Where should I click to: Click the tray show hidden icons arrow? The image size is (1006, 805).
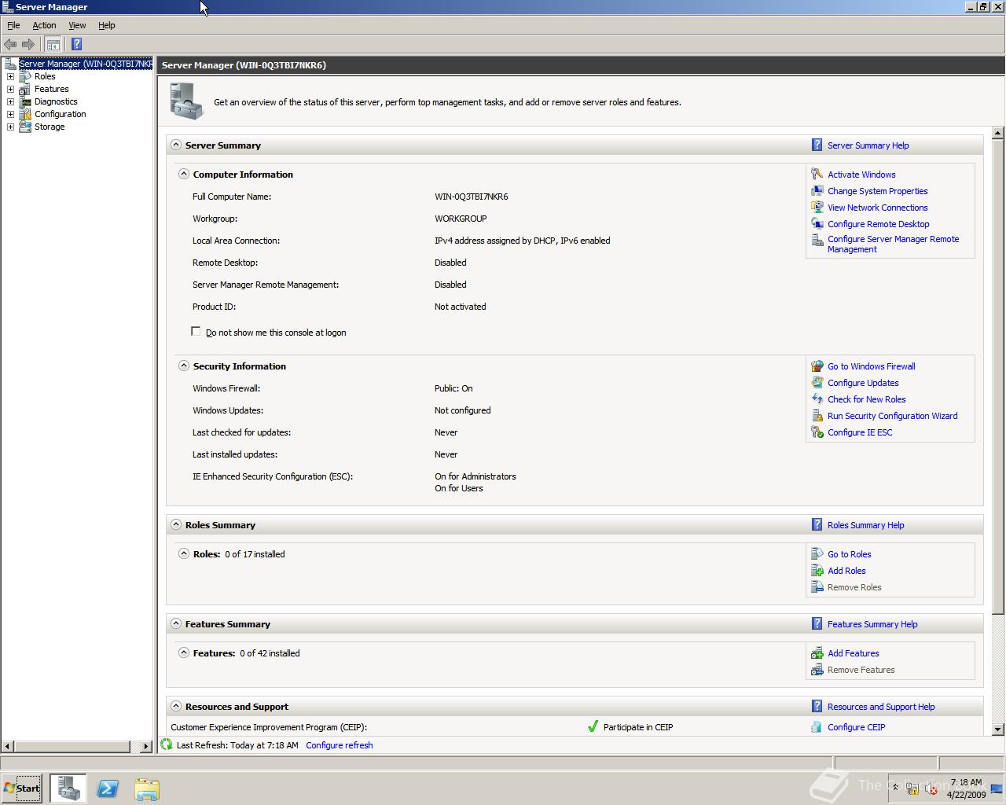(894, 787)
